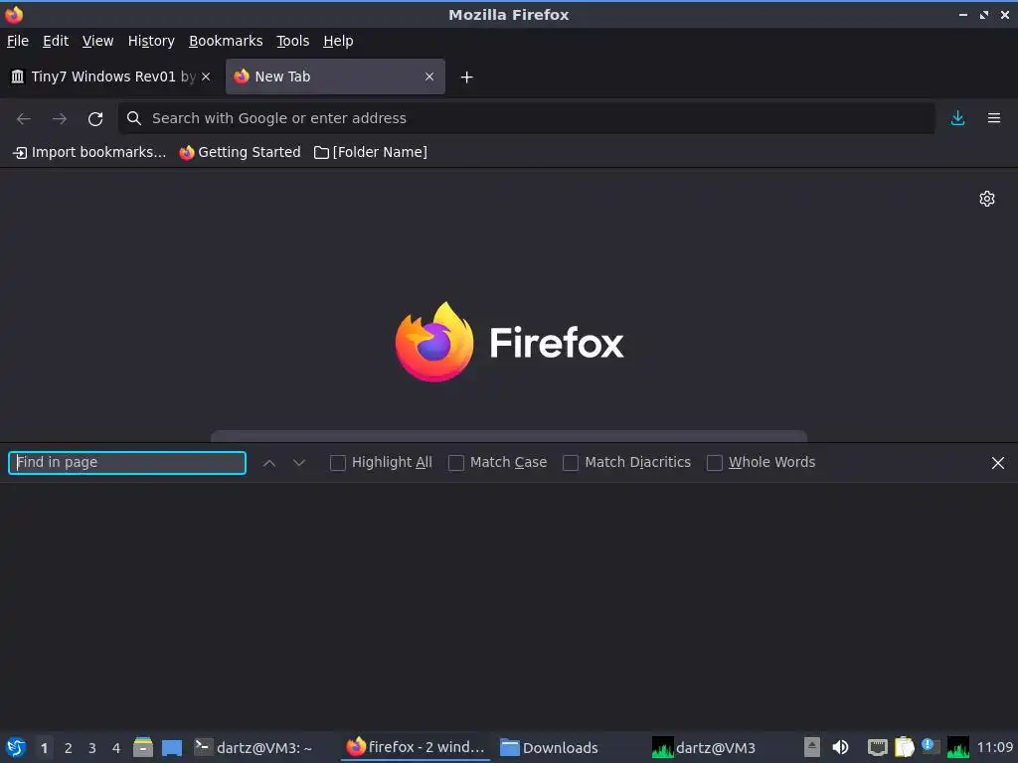Switch to workspace 4
The image size is (1018, 763).
click(x=116, y=748)
